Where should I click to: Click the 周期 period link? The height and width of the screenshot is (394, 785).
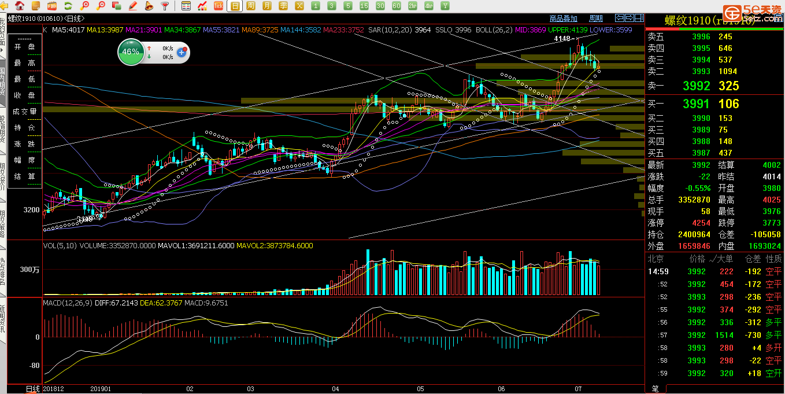(x=595, y=19)
